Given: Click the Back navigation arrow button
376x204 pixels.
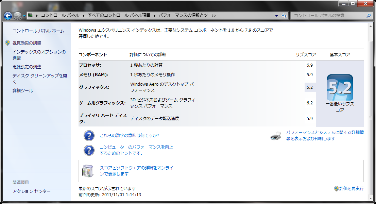Looking at the screenshot, I should click(8, 16).
